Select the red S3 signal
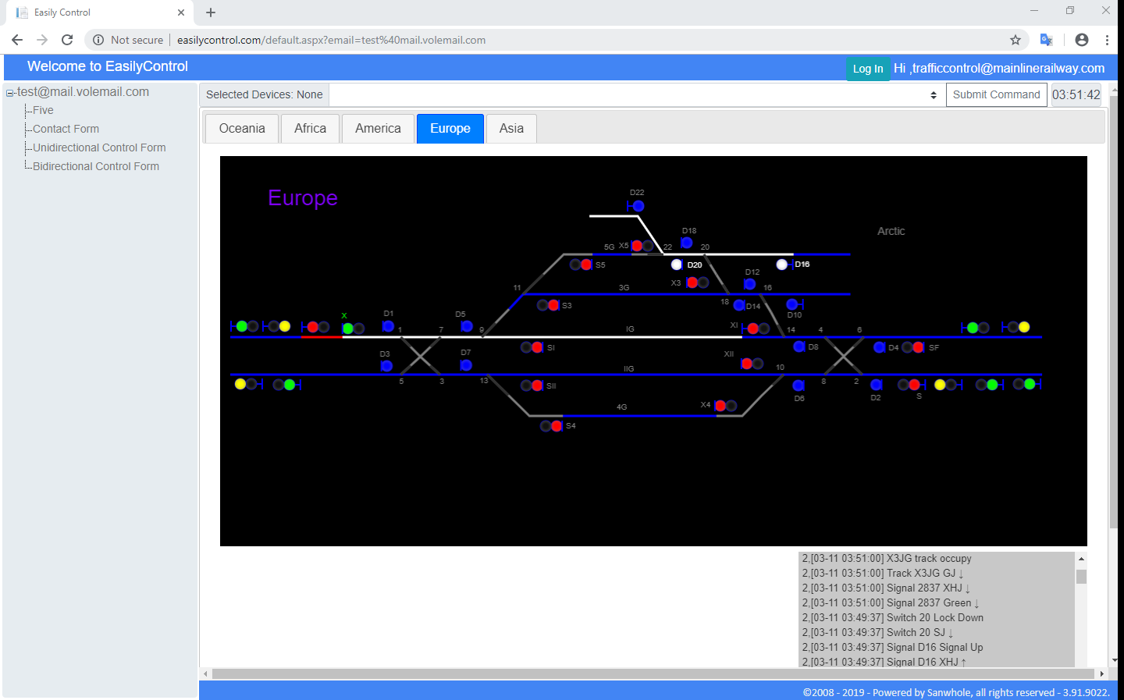 [553, 305]
